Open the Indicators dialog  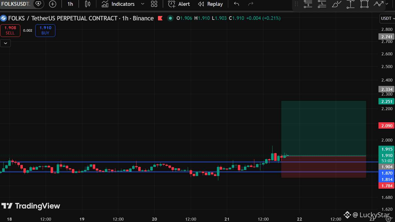[x=118, y=4]
